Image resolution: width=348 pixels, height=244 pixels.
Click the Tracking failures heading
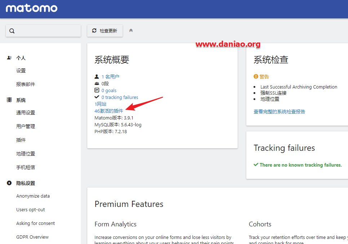click(284, 148)
